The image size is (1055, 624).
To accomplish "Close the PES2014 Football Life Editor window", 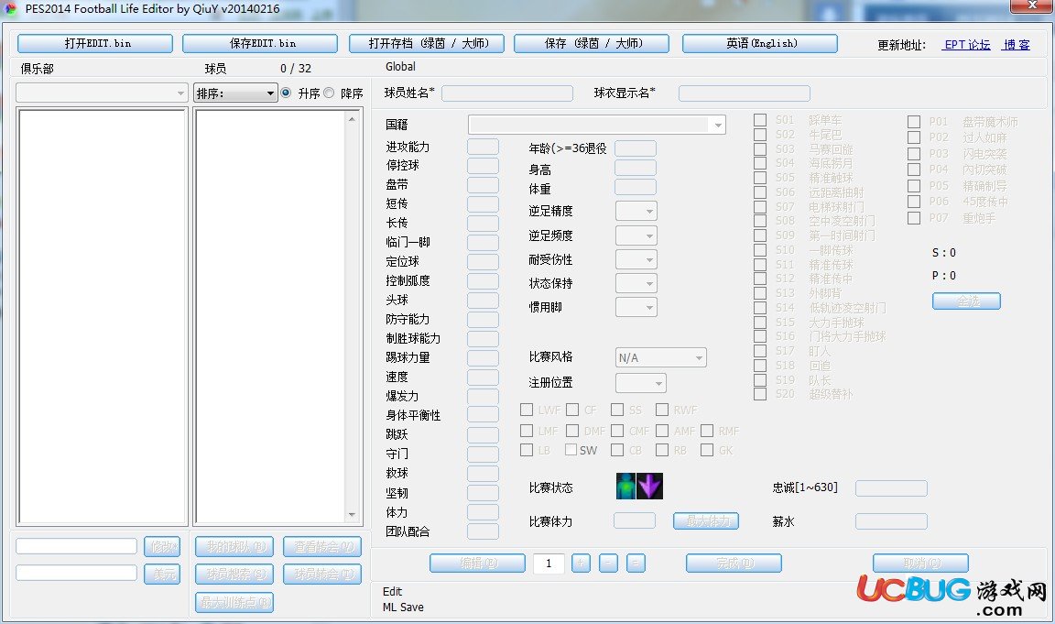I will pos(1032,6).
